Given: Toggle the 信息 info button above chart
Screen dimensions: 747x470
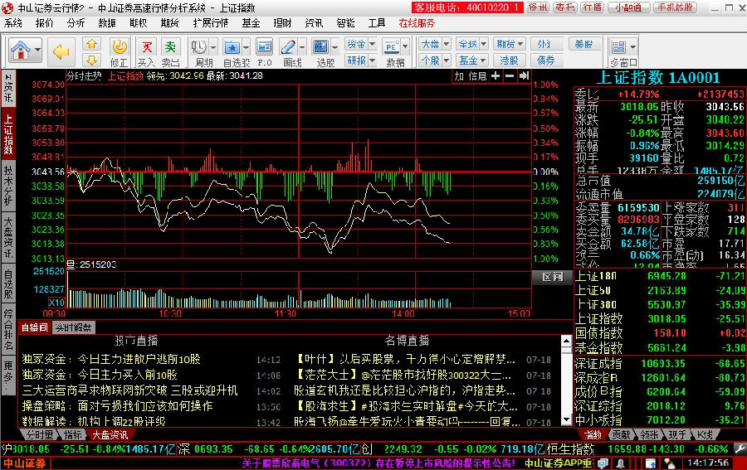Looking at the screenshot, I should click(x=477, y=76).
